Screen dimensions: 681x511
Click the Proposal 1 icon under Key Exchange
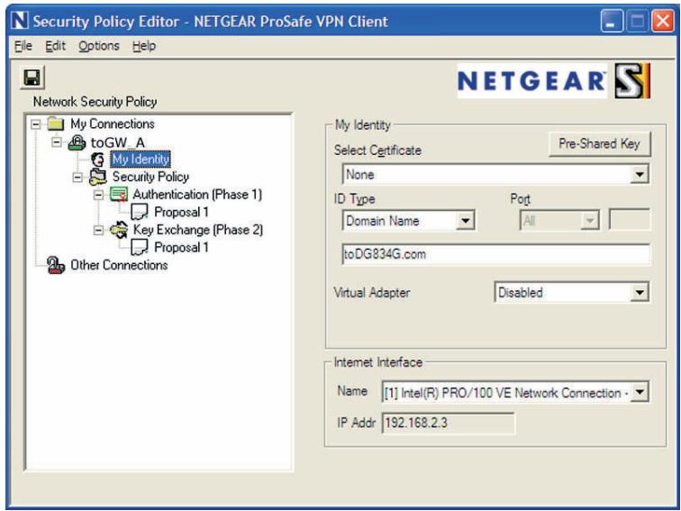[x=140, y=247]
